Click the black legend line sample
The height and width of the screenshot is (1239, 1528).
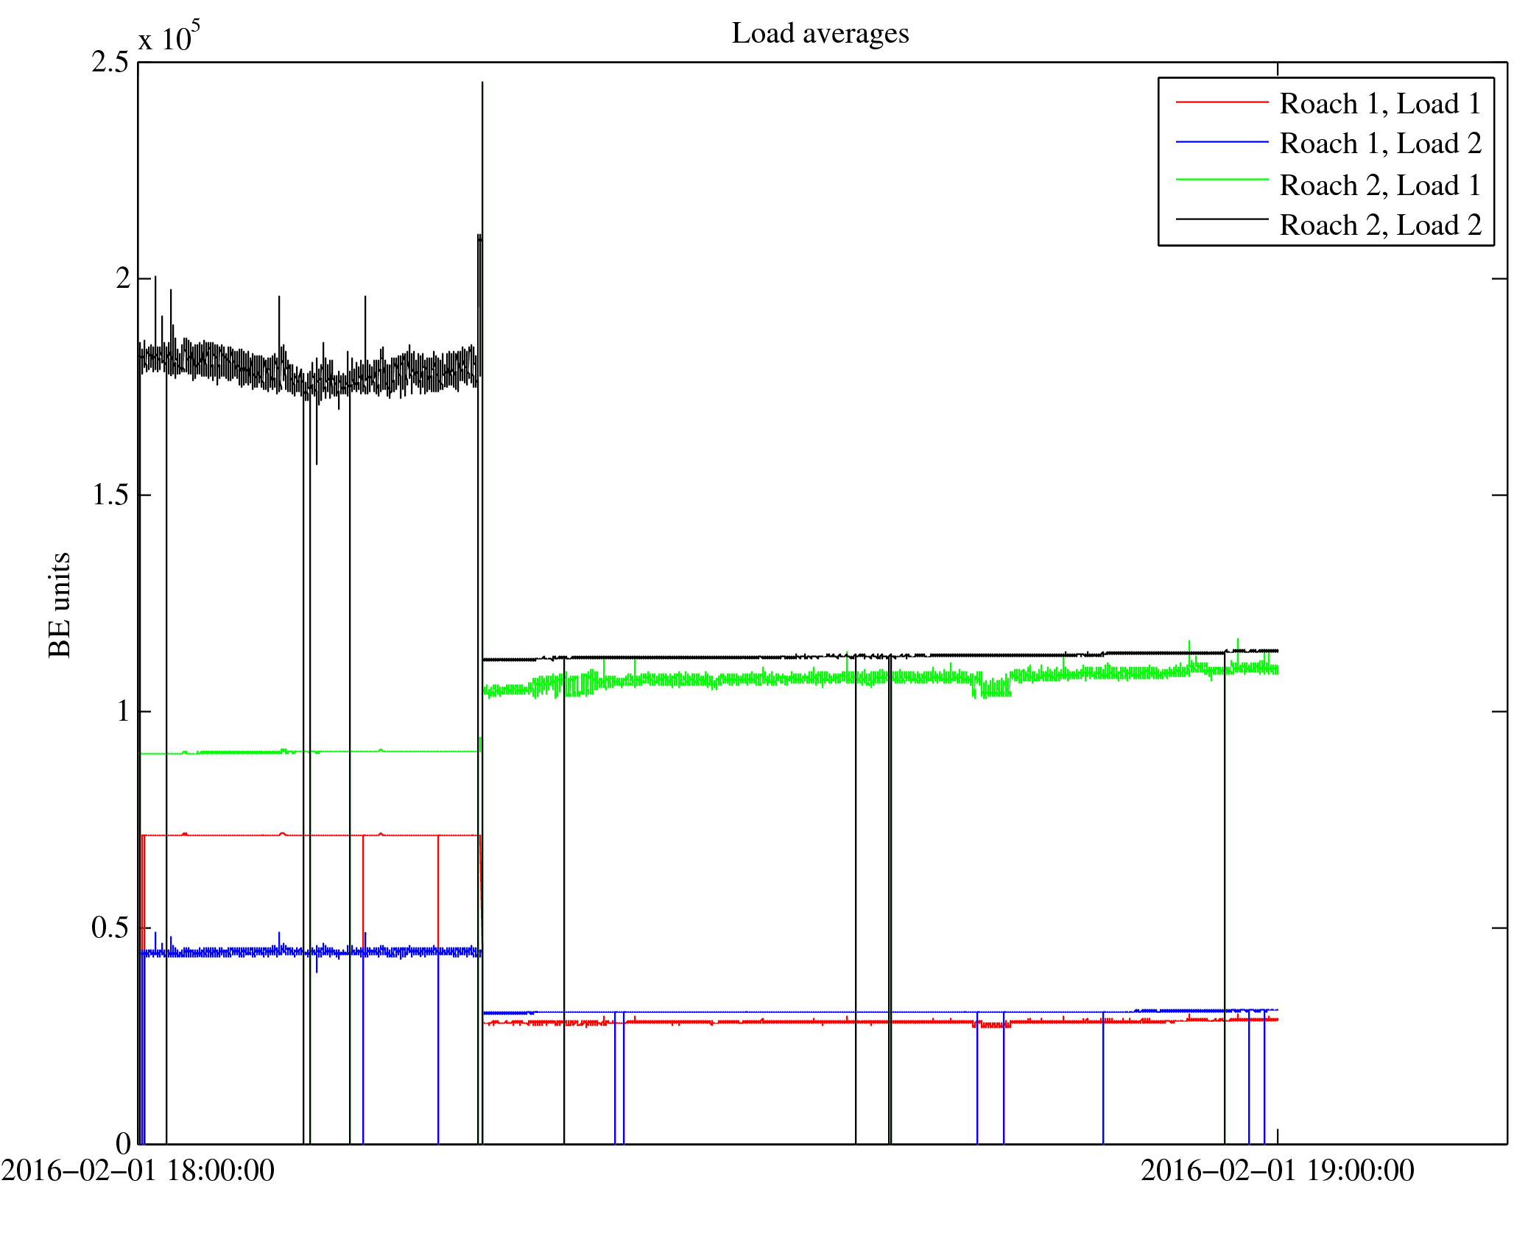(1222, 219)
